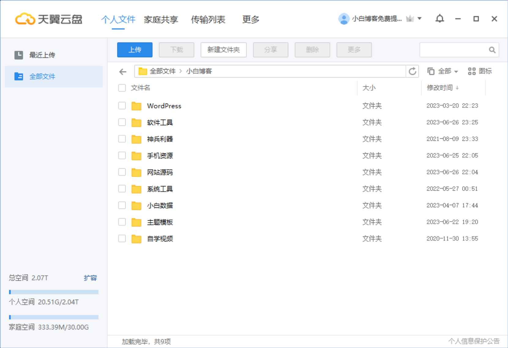Click 小白博客 in the breadcrumb path

pyautogui.click(x=199, y=71)
